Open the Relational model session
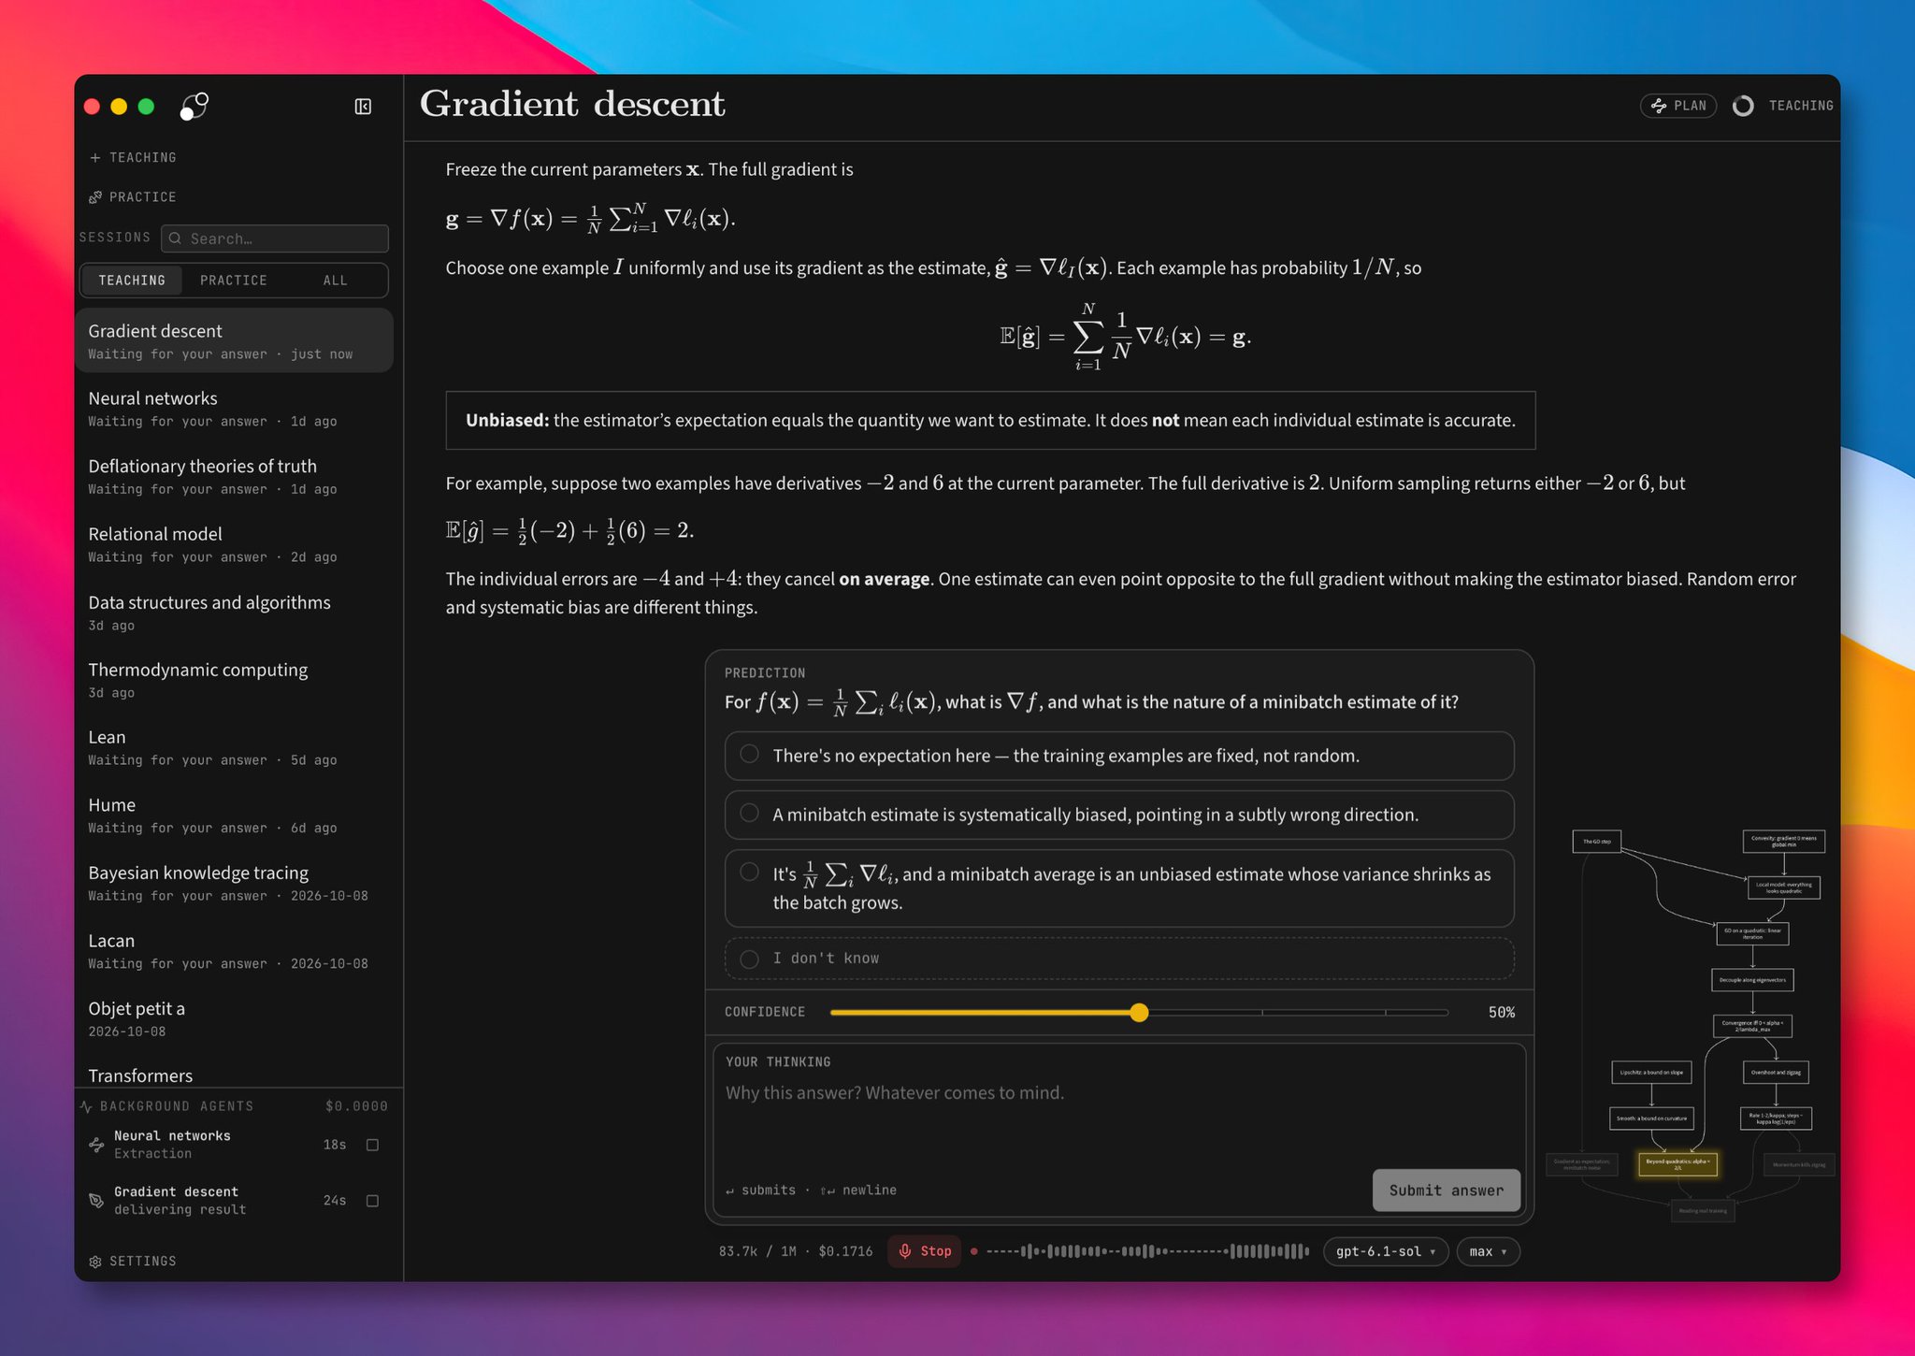Image resolution: width=1915 pixels, height=1356 pixels. (x=234, y=544)
